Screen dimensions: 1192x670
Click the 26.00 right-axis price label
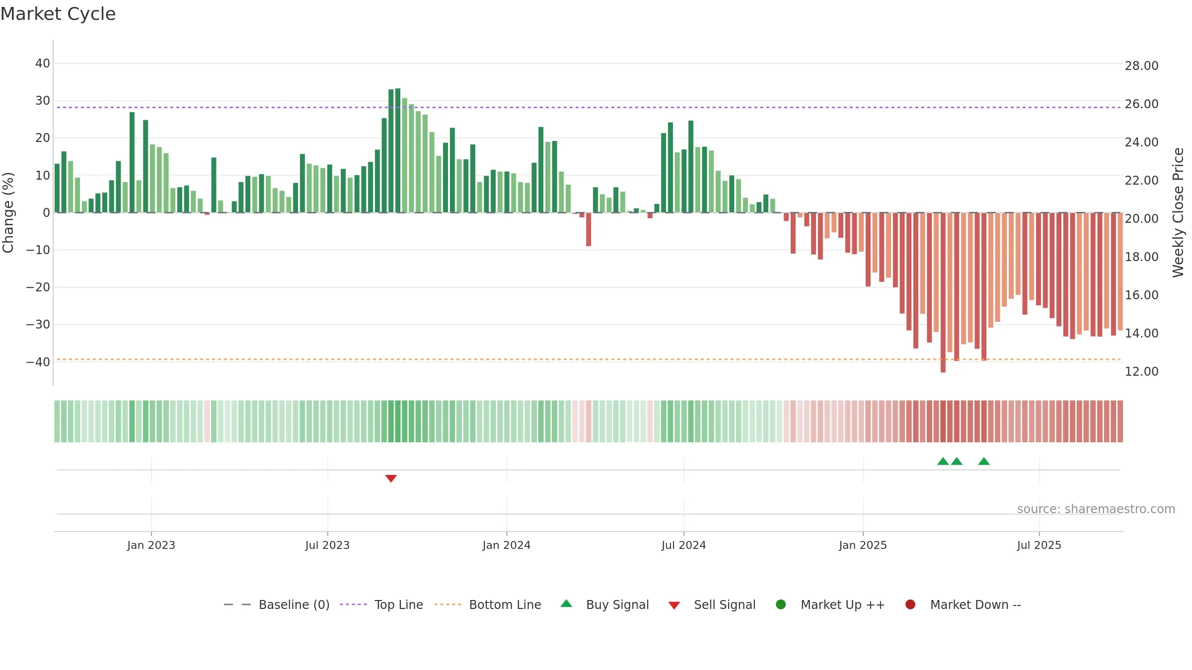point(1141,104)
